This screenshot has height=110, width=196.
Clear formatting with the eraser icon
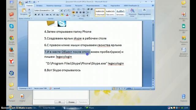(69, 11)
